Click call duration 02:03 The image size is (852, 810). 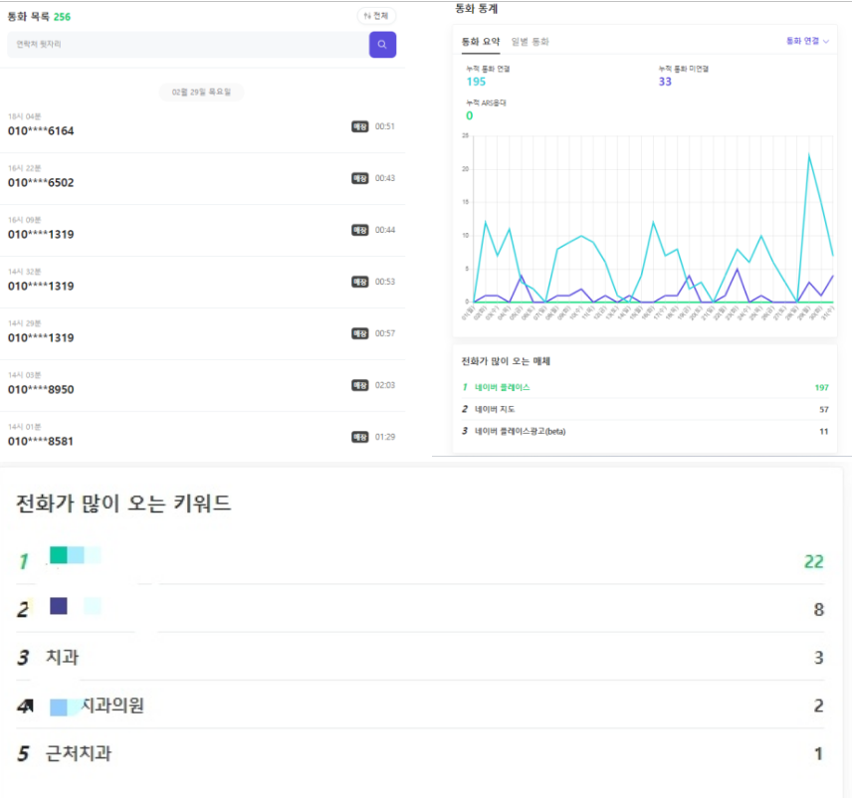385,385
